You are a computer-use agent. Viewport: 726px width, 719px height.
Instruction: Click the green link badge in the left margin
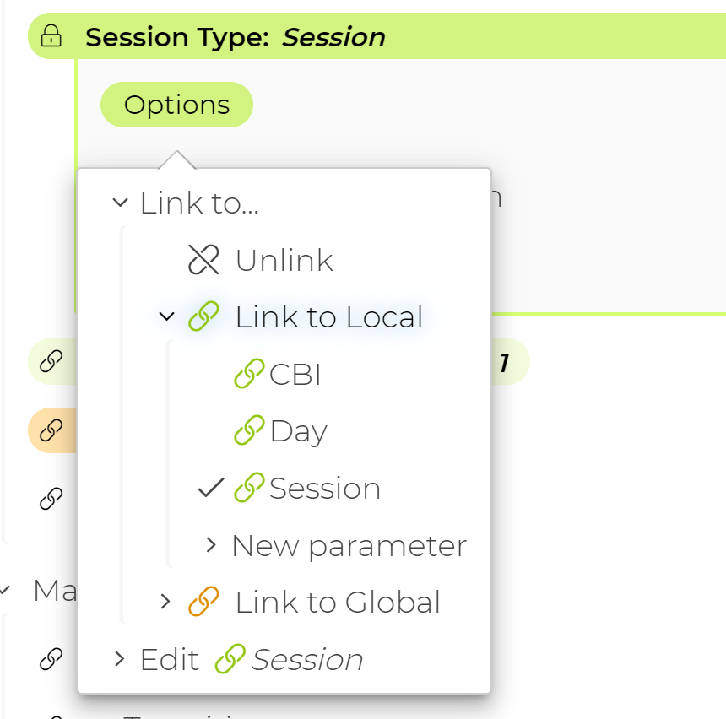pyautogui.click(x=48, y=361)
